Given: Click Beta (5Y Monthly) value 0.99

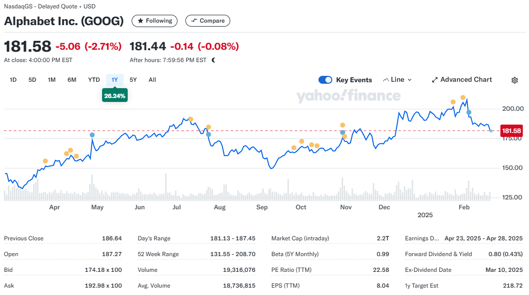Looking at the screenshot, I should pyautogui.click(x=383, y=254).
